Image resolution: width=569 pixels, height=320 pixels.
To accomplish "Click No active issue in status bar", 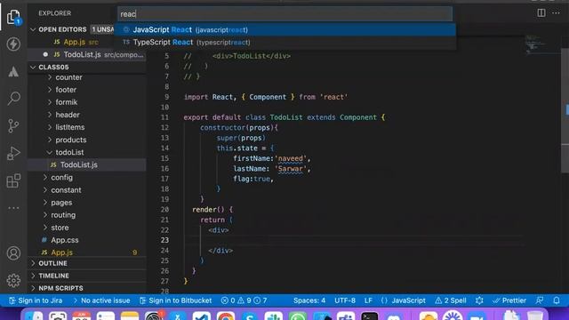I will pyautogui.click(x=101, y=300).
